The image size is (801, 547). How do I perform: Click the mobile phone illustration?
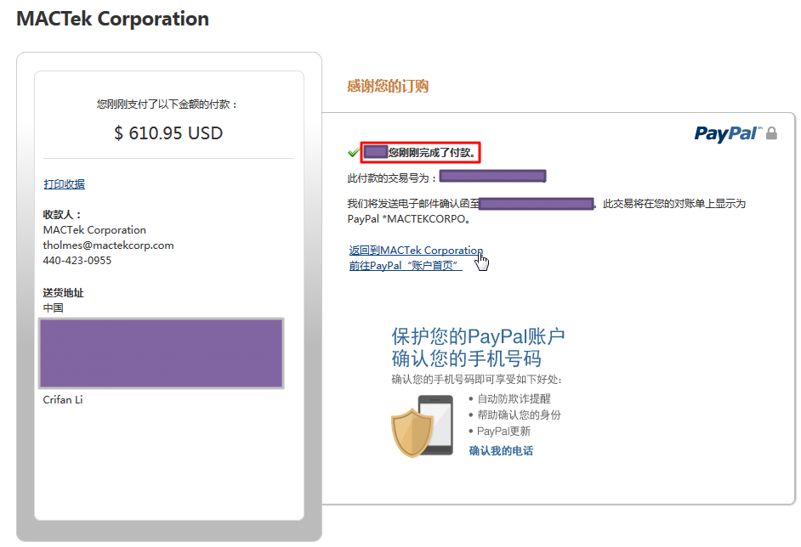[x=437, y=426]
